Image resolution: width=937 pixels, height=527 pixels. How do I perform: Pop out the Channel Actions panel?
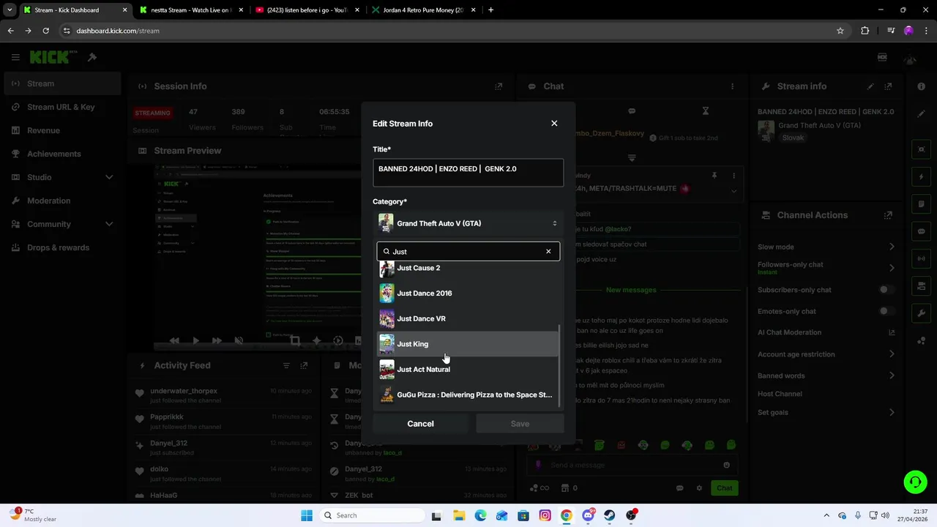coord(888,215)
